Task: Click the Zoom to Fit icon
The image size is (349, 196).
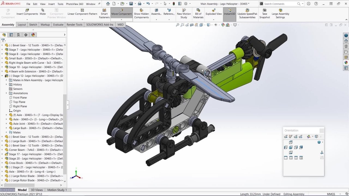Action: click(x=177, y=25)
